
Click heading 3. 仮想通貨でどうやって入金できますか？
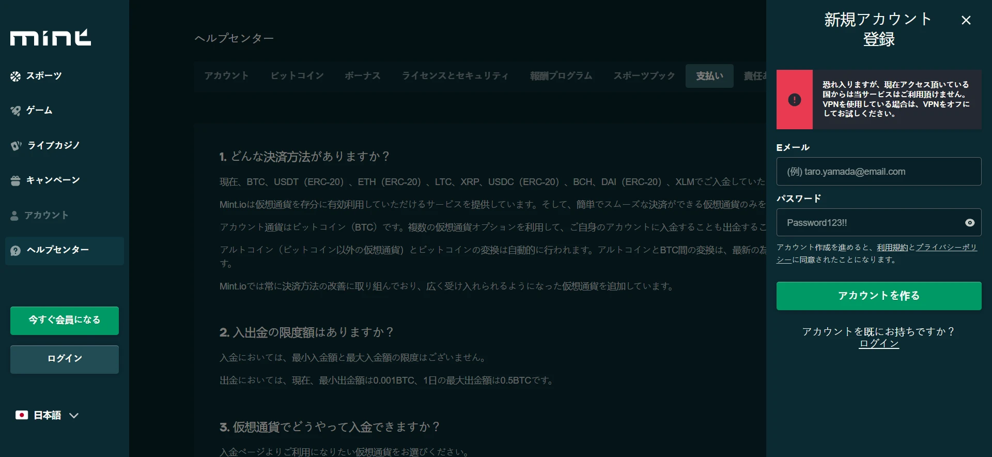coord(330,427)
